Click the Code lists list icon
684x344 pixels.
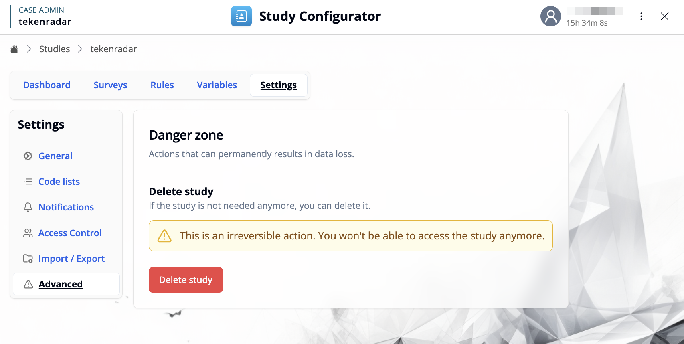tap(28, 182)
